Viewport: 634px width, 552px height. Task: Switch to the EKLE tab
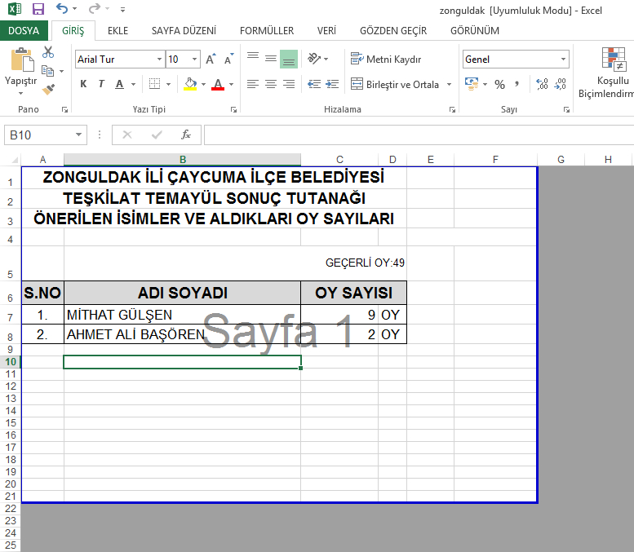click(x=117, y=31)
